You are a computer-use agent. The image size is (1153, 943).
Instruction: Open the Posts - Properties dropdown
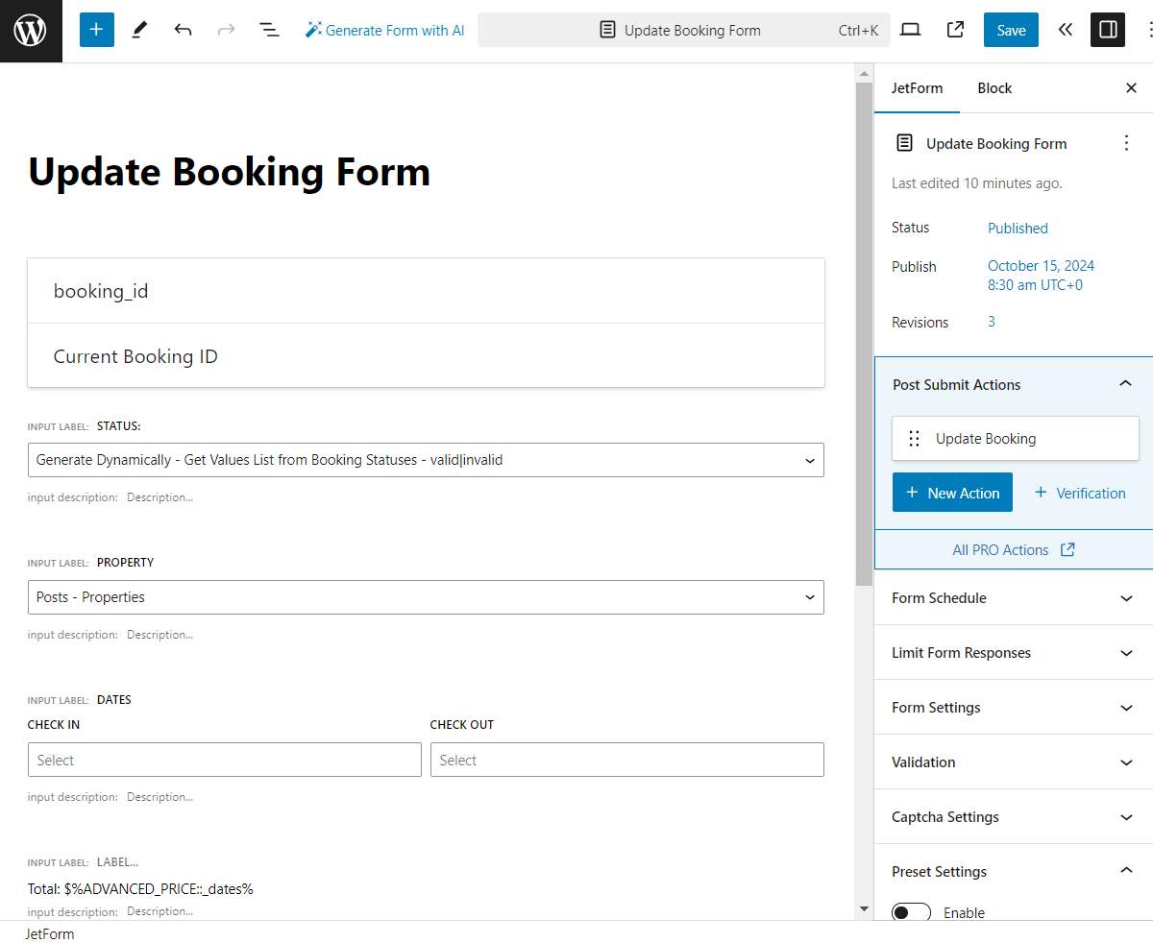tap(426, 596)
